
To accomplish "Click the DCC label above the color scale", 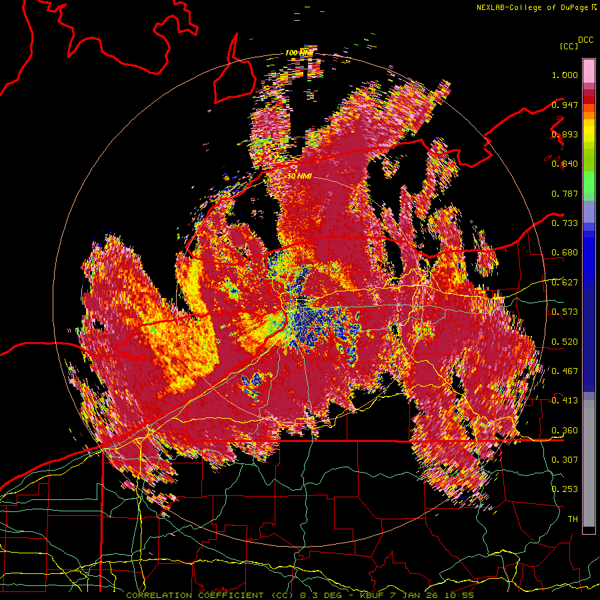I will pos(585,40).
